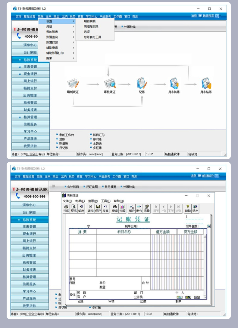Open 余额表 shortcut link
The width and height of the screenshot is (238, 328).
click(97, 143)
